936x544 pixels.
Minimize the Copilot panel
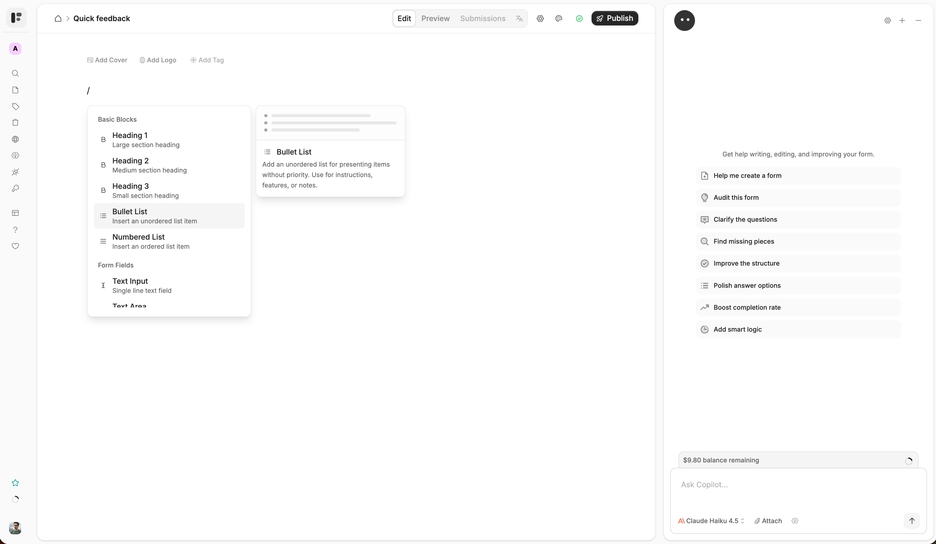point(918,20)
